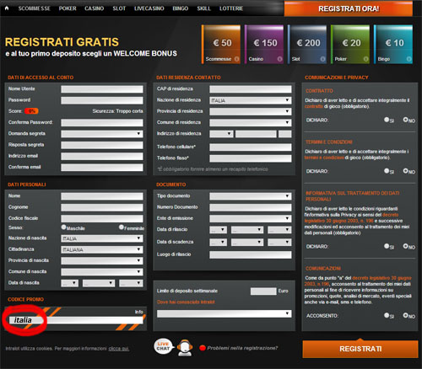This screenshot has width=422, height=369.
Task: Choose SI for Contratto declaration
Action: click(387, 120)
